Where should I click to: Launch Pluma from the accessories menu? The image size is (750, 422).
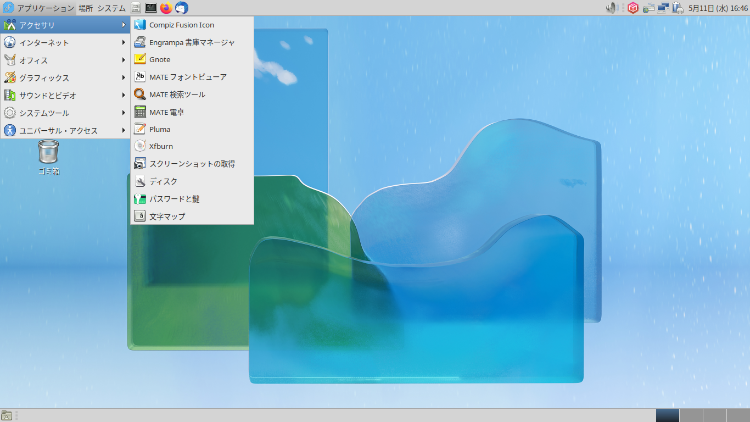[x=192, y=129]
